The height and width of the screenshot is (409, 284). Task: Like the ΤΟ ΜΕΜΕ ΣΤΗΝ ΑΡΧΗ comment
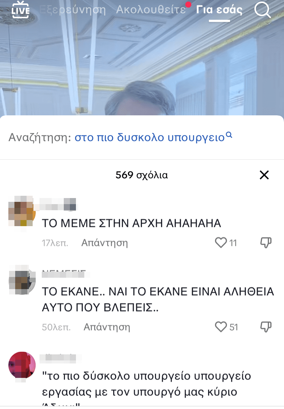tap(221, 242)
